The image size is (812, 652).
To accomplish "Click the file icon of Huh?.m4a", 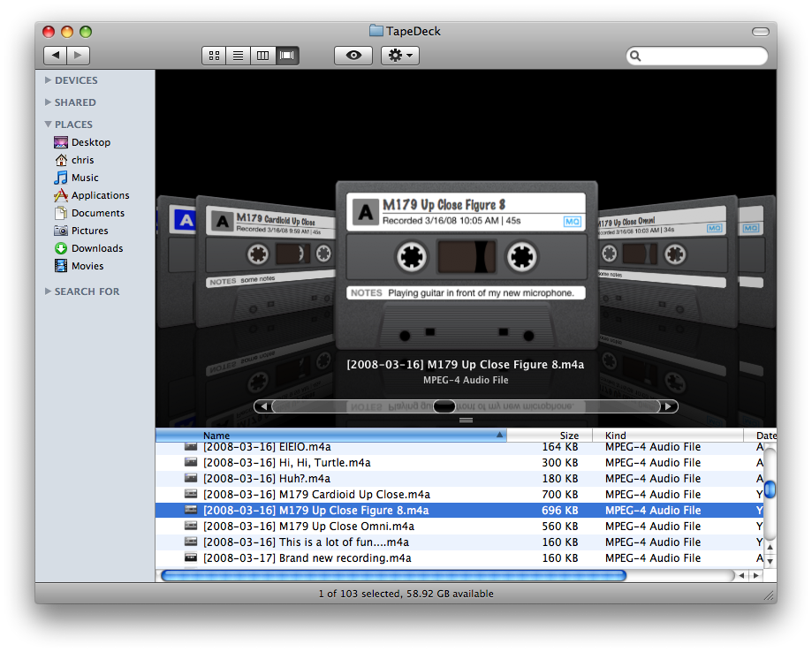I will [191, 478].
